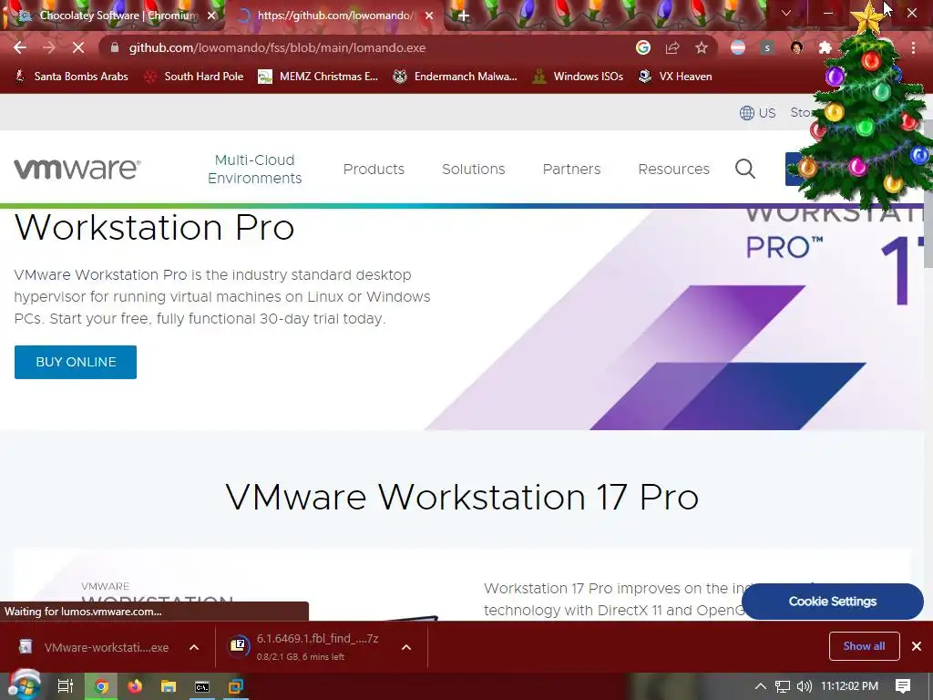Click the 6.1.6469.1.fbl_find 7z download item

tap(310, 648)
